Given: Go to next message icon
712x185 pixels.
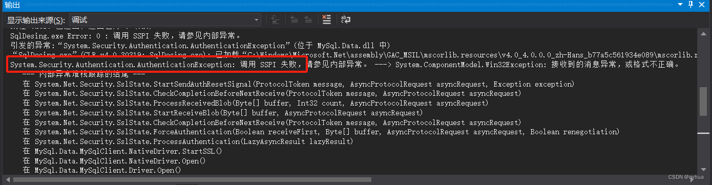Looking at the screenshot, I should click(308, 20).
